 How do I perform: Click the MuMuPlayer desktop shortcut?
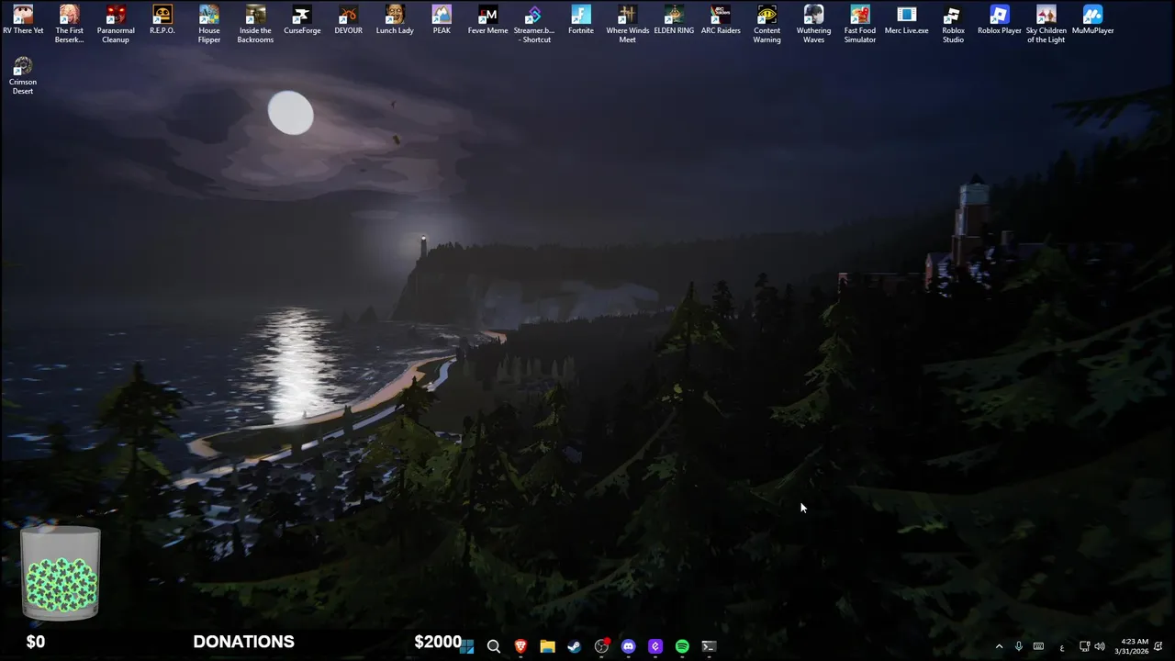pos(1092,20)
